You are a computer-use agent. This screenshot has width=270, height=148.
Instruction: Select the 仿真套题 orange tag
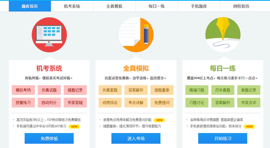(110, 90)
